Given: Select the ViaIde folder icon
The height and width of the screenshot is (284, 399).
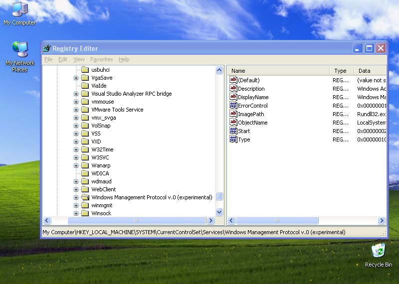Looking at the screenshot, I should pos(85,86).
